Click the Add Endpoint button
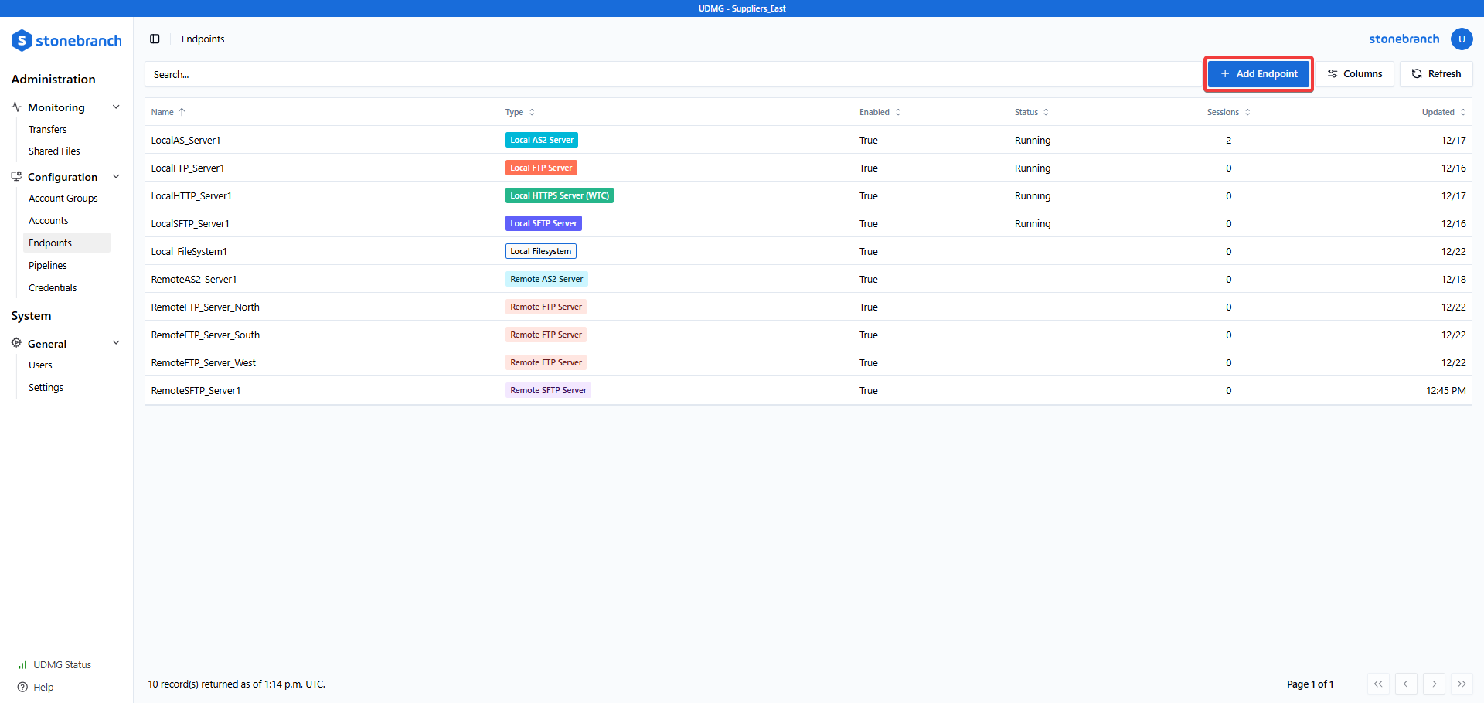This screenshot has height=703, width=1484. pos(1258,74)
